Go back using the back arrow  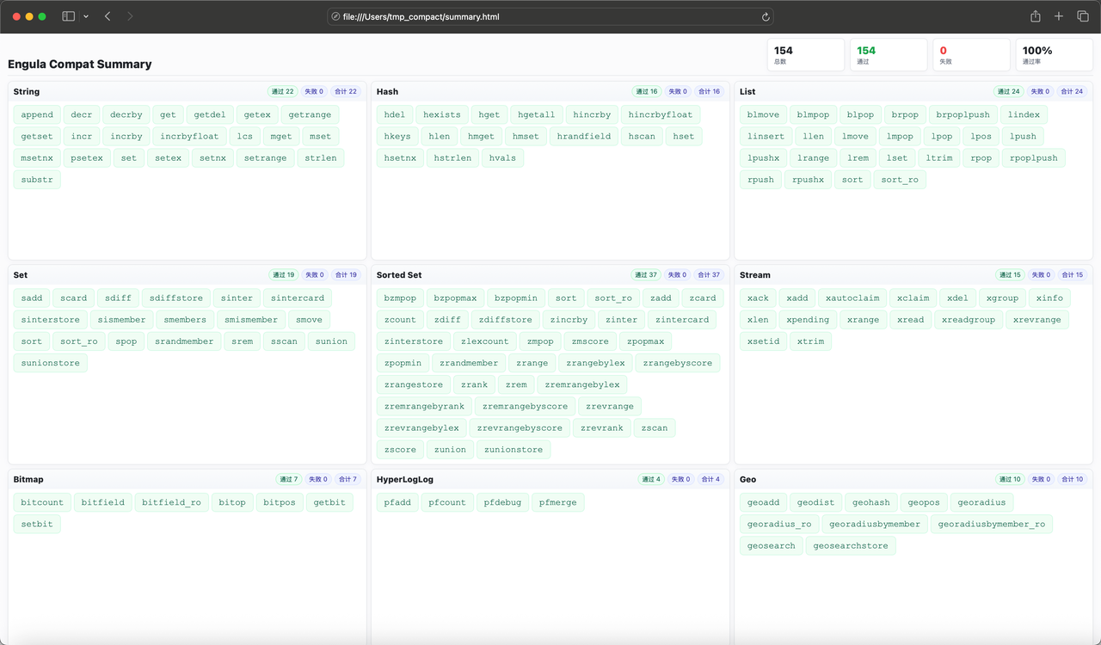point(108,16)
